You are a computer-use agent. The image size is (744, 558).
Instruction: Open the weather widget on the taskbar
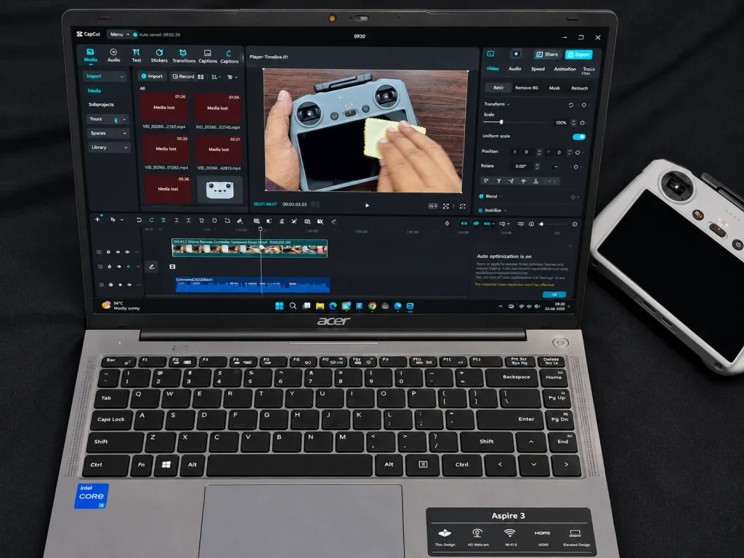click(121, 306)
